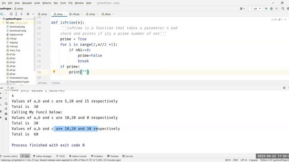Open the Edit menu
The height and width of the screenshot is (162, 289).
[10, 3]
